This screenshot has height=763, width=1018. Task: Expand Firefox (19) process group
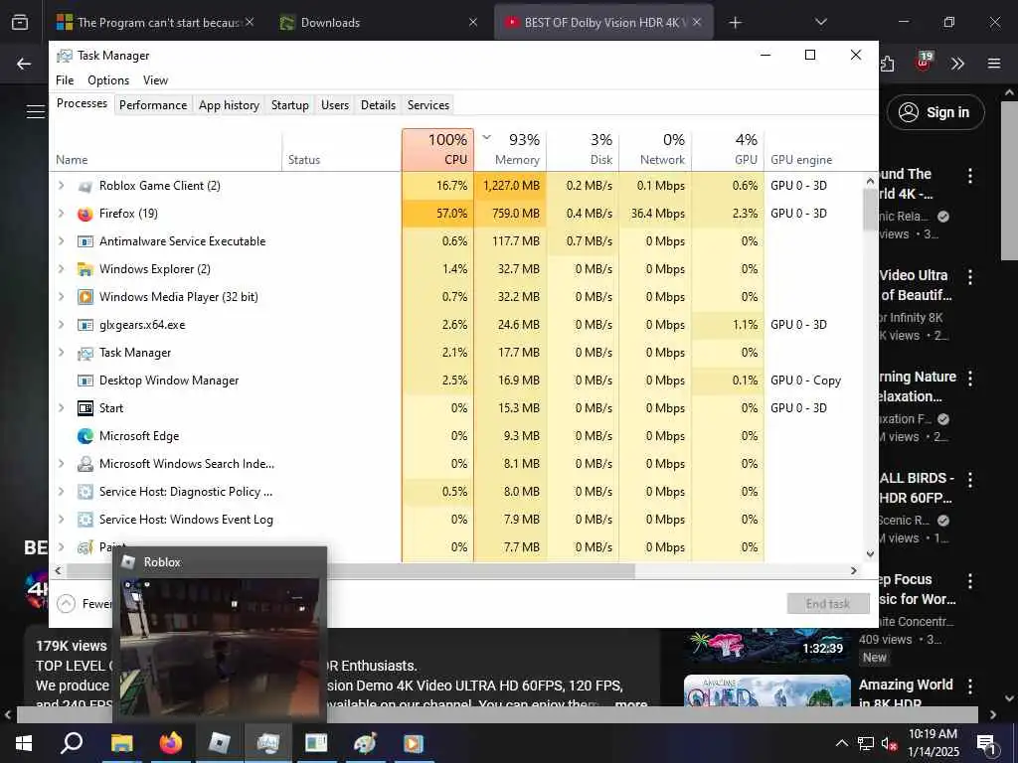point(61,214)
